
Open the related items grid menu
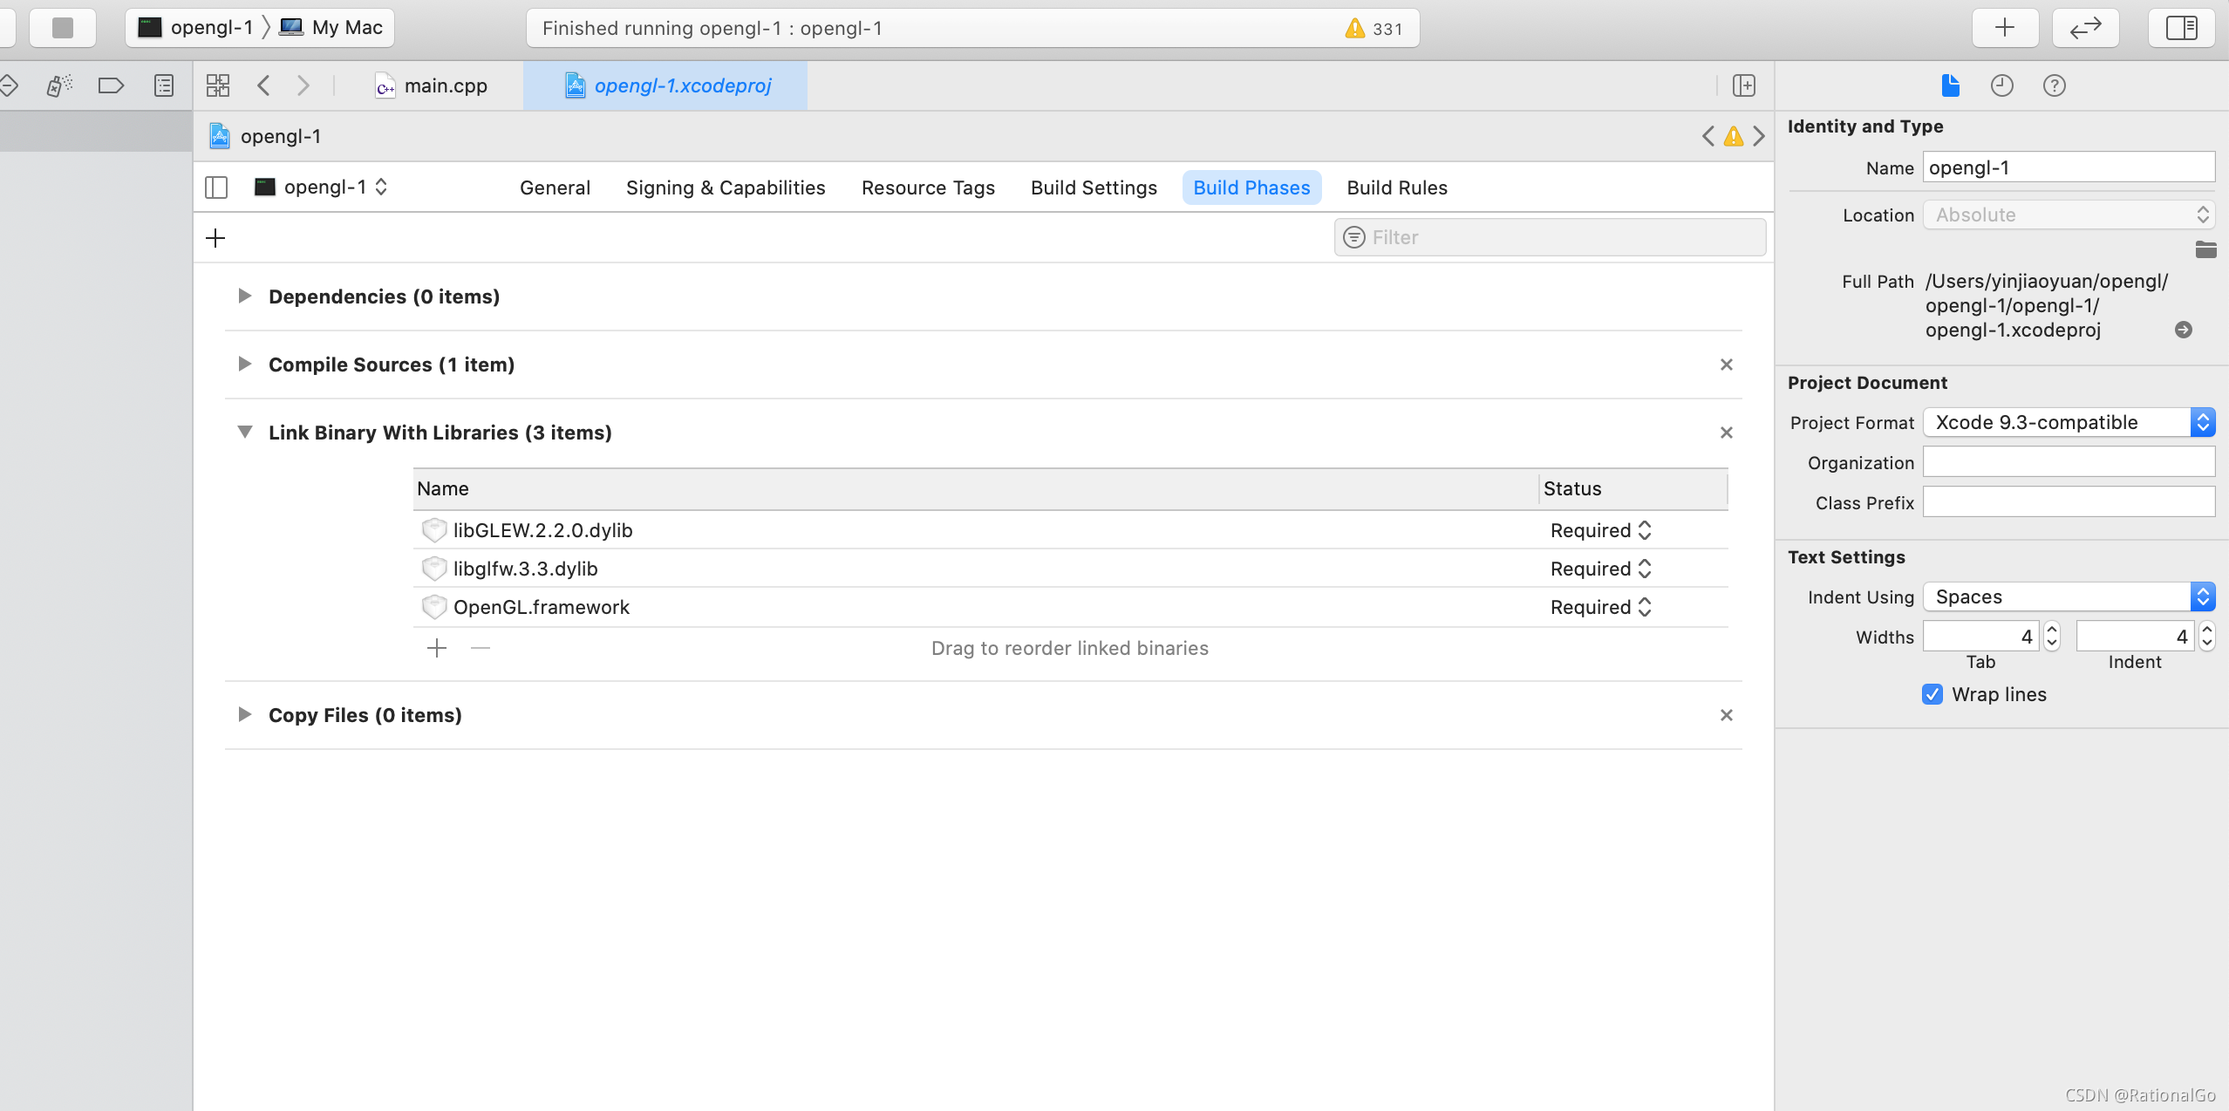click(x=218, y=85)
